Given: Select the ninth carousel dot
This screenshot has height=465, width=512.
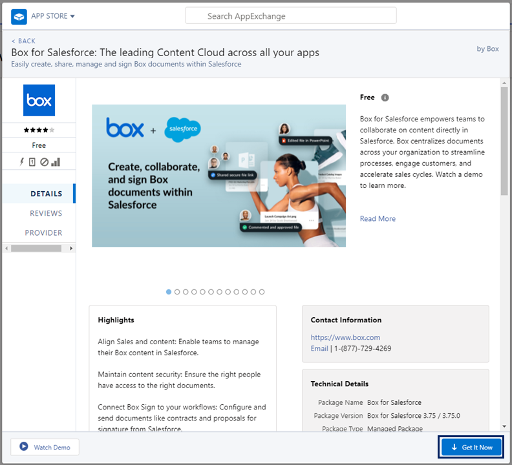Looking at the screenshot, I should point(237,292).
